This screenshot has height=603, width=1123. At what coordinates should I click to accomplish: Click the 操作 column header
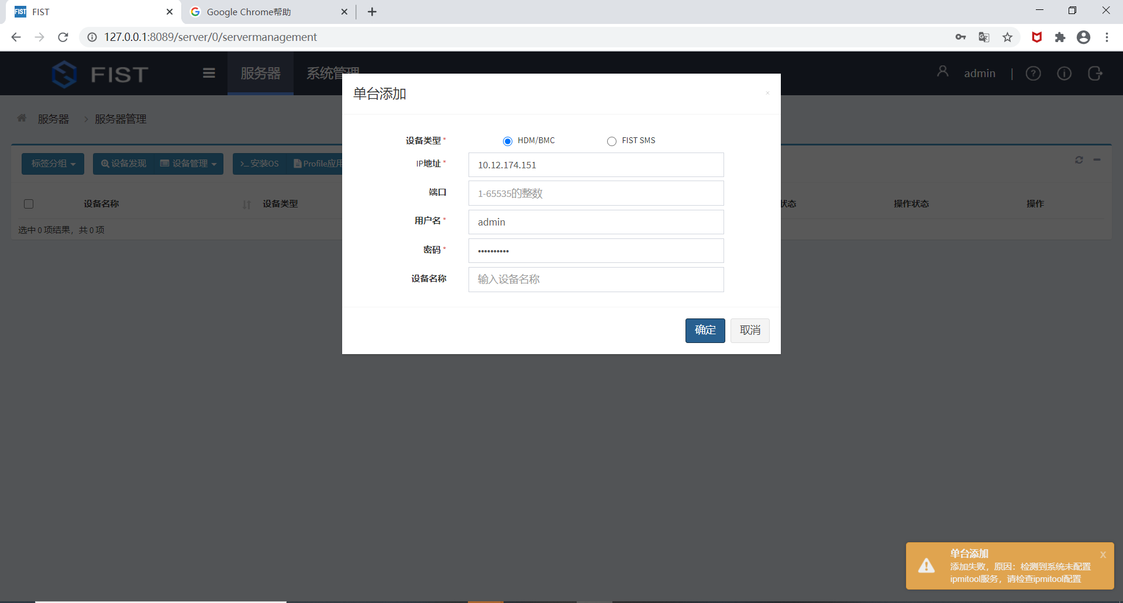(x=1035, y=204)
